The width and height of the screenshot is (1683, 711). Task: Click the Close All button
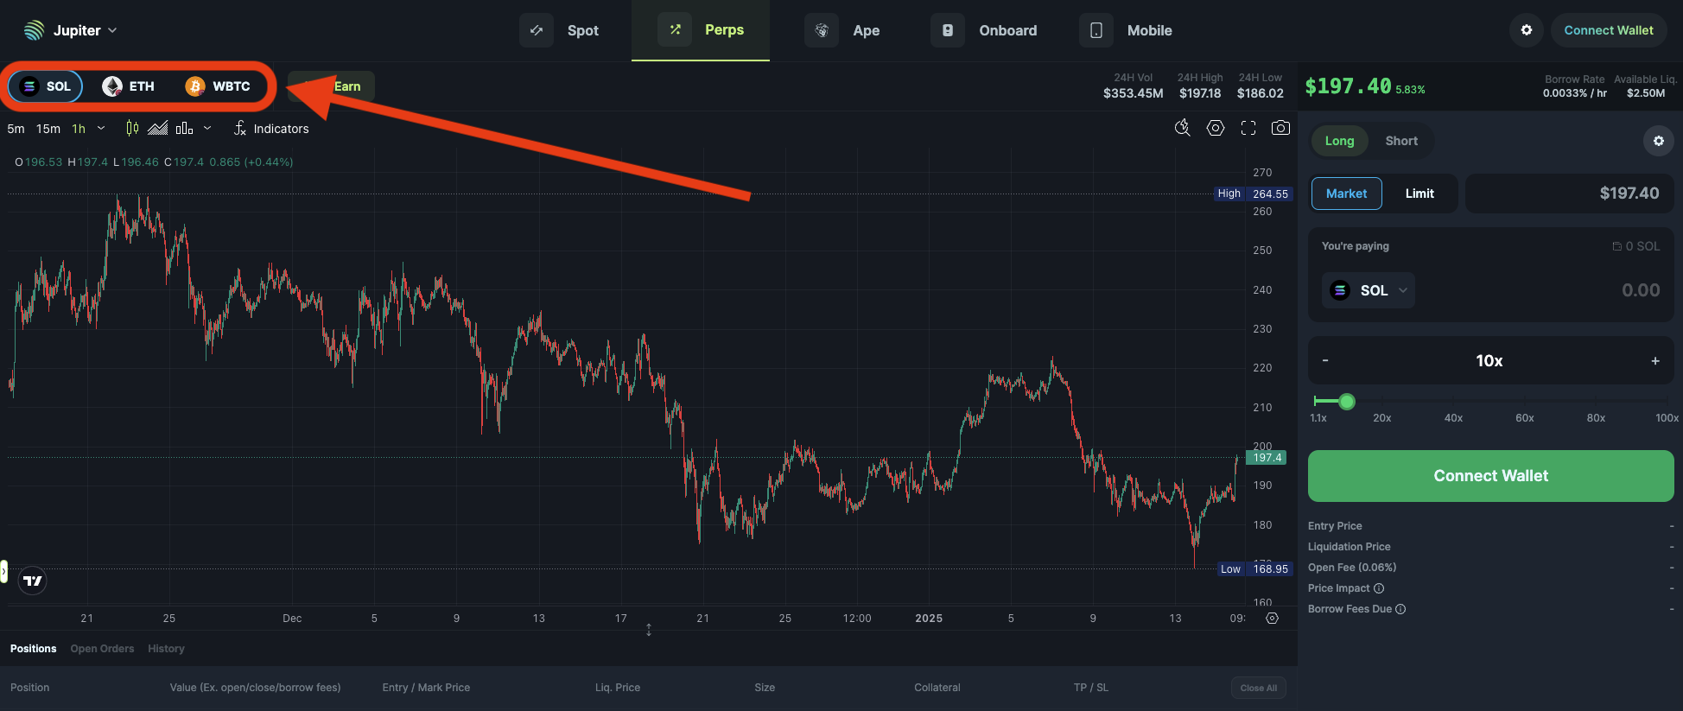1258,688
